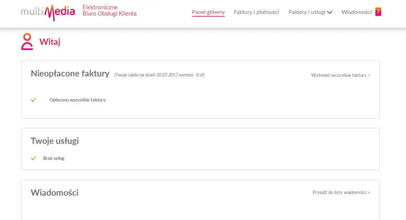Follow the Przejdź do listy wiadomości link
Screen dimensions: 406x220
pos(341,193)
